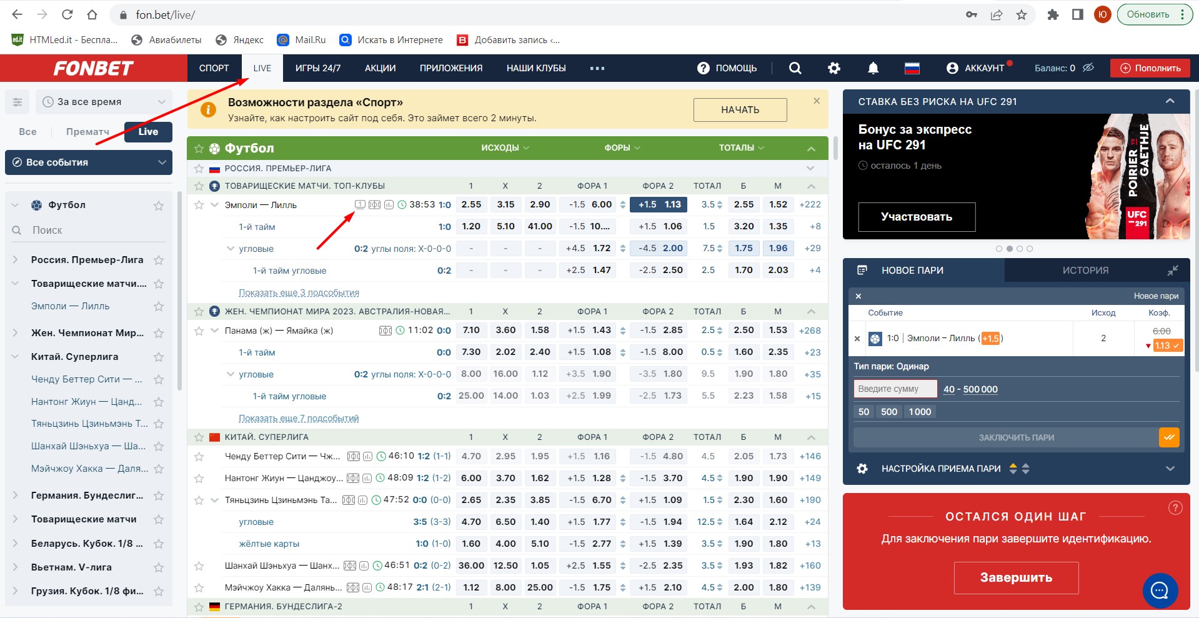Open settings gear in top navigation

(x=834, y=68)
